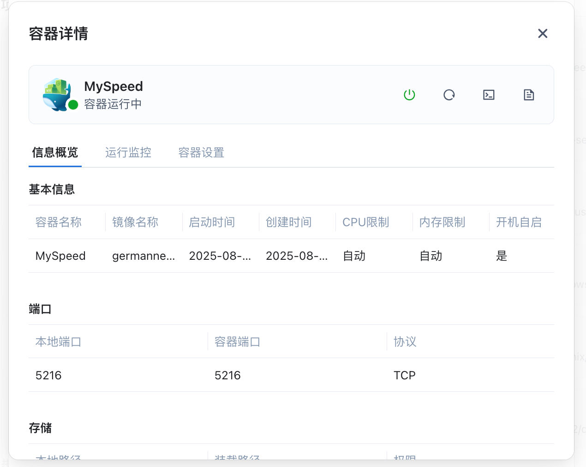Image resolution: width=586 pixels, height=467 pixels.
Task: Click the 容器端口 column header
Action: (x=237, y=342)
